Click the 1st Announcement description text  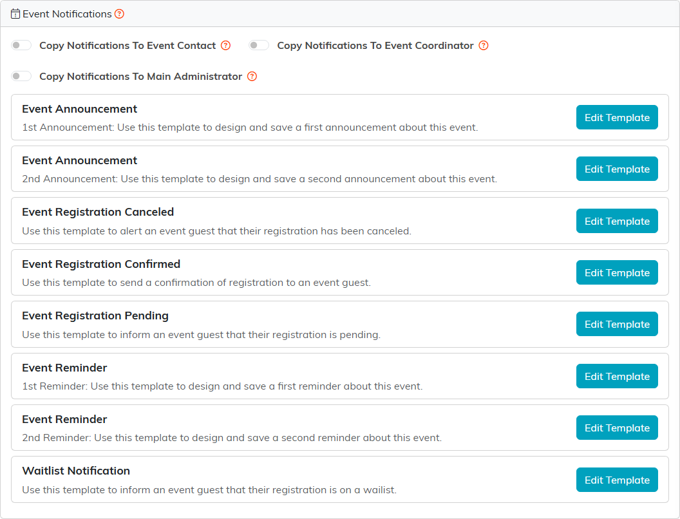[x=250, y=127]
